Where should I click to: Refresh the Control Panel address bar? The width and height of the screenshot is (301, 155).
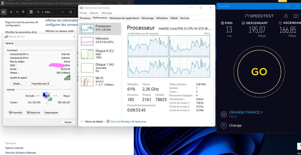pos(71,12)
